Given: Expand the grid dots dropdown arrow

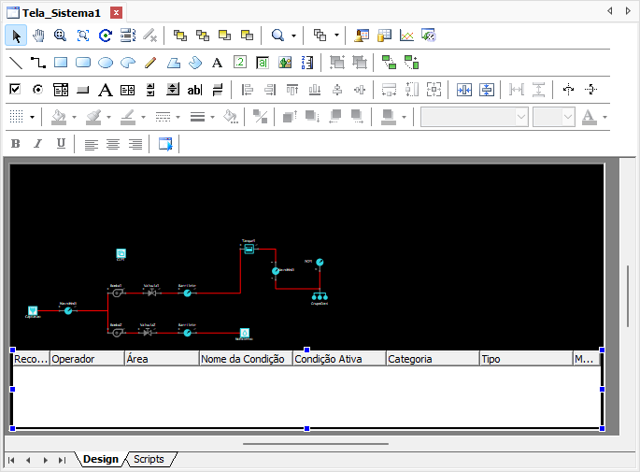Looking at the screenshot, I should 33,117.
